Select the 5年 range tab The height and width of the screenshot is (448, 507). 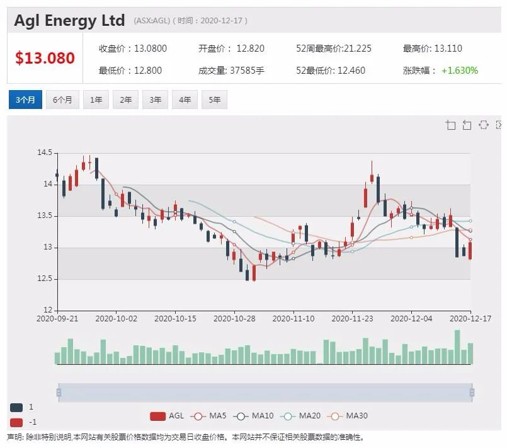click(214, 100)
